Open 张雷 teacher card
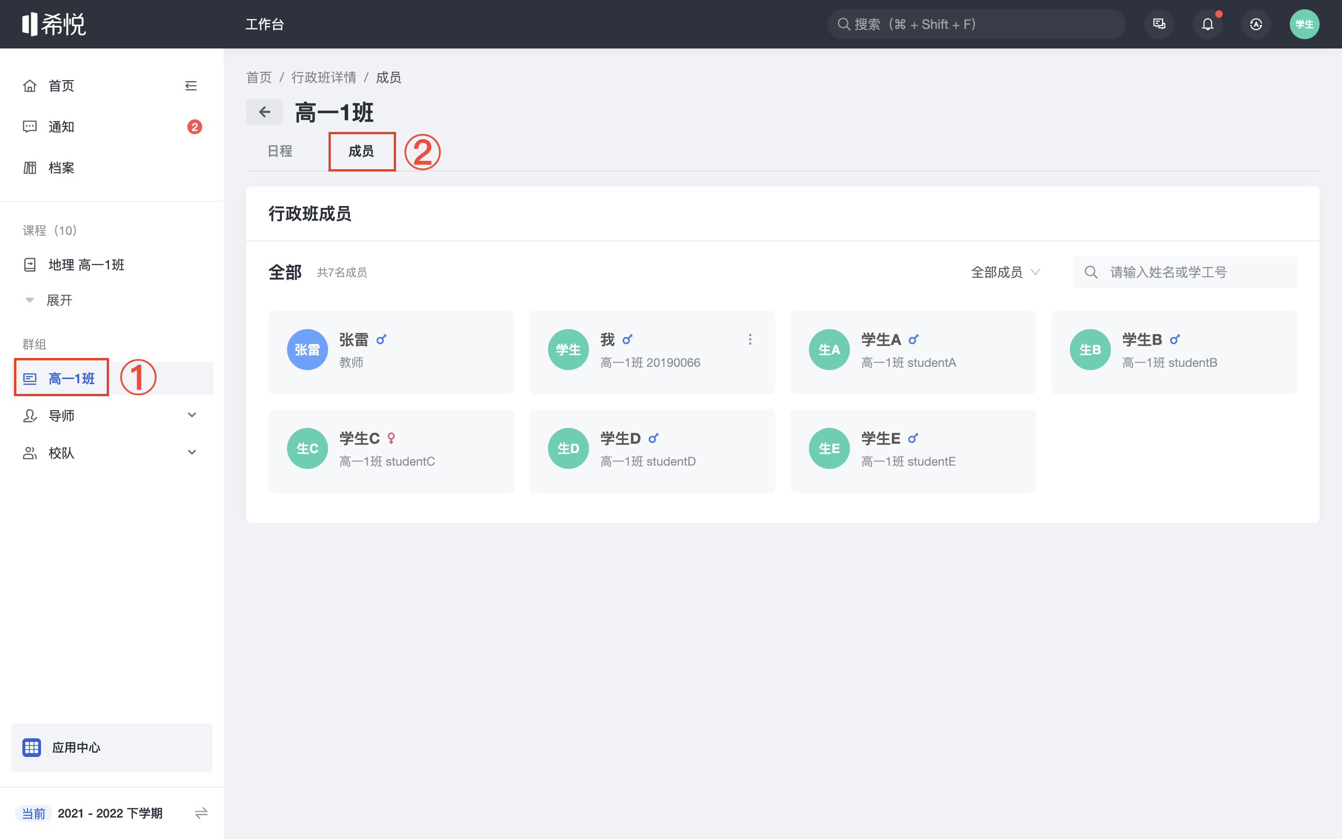This screenshot has height=839, width=1342. coord(391,352)
